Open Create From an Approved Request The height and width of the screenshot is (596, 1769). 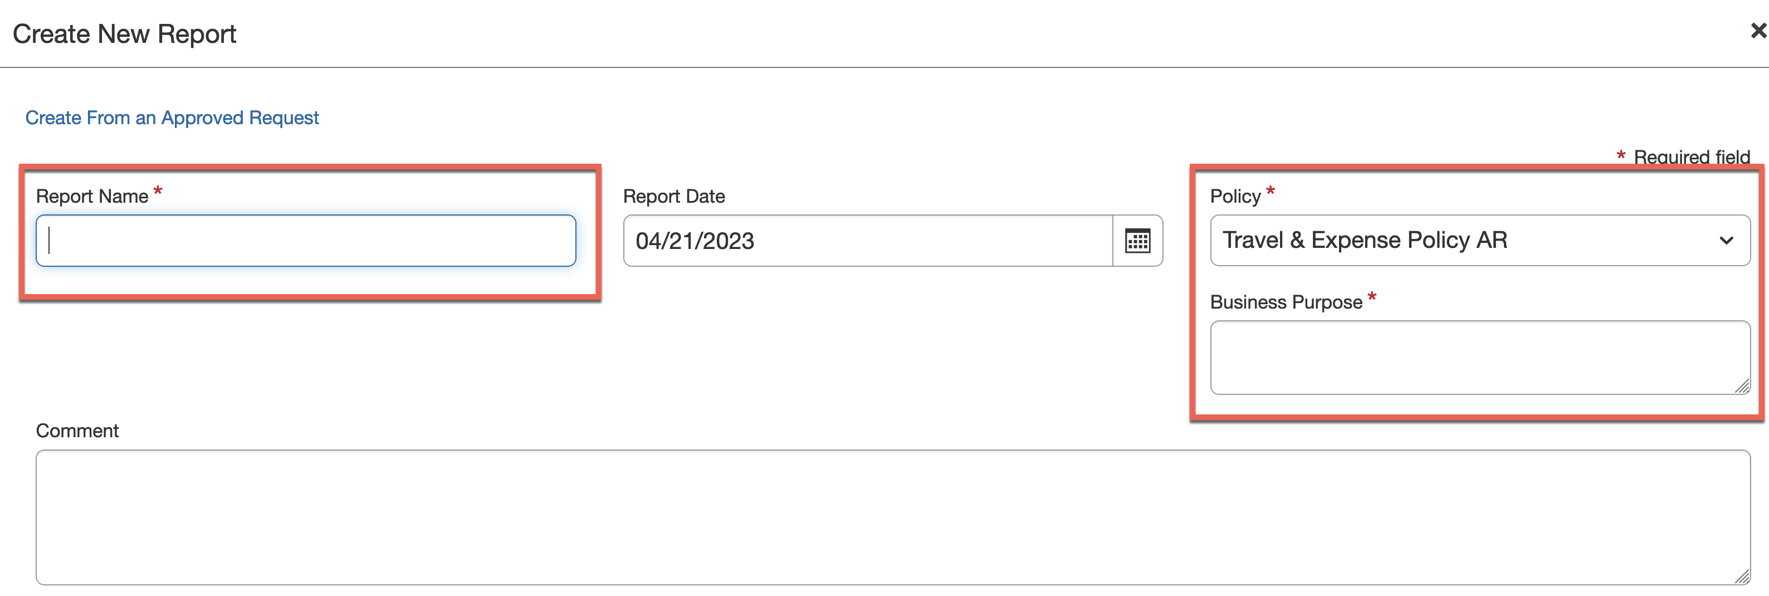tap(172, 118)
